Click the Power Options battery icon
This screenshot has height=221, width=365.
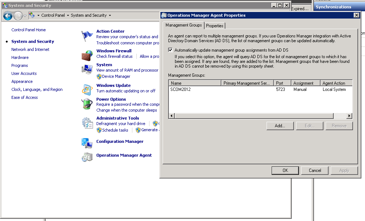click(87, 104)
